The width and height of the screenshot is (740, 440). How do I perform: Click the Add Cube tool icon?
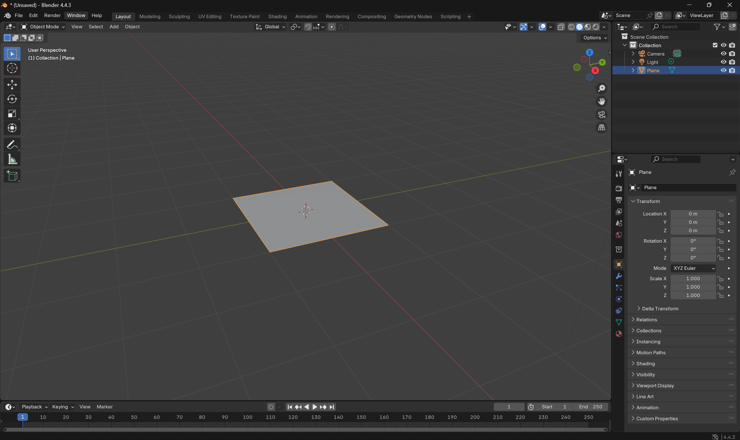tap(12, 176)
